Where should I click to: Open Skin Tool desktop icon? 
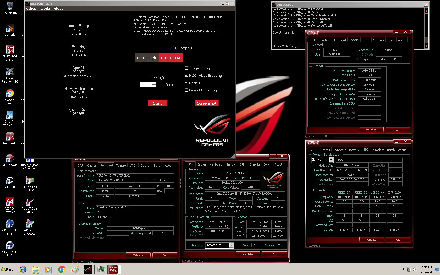pos(10,182)
